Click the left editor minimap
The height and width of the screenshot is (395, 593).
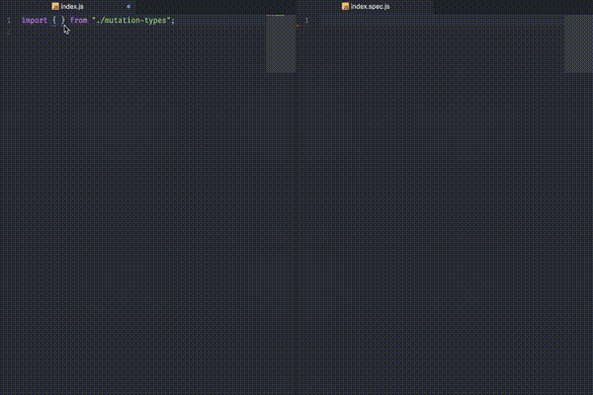281,43
